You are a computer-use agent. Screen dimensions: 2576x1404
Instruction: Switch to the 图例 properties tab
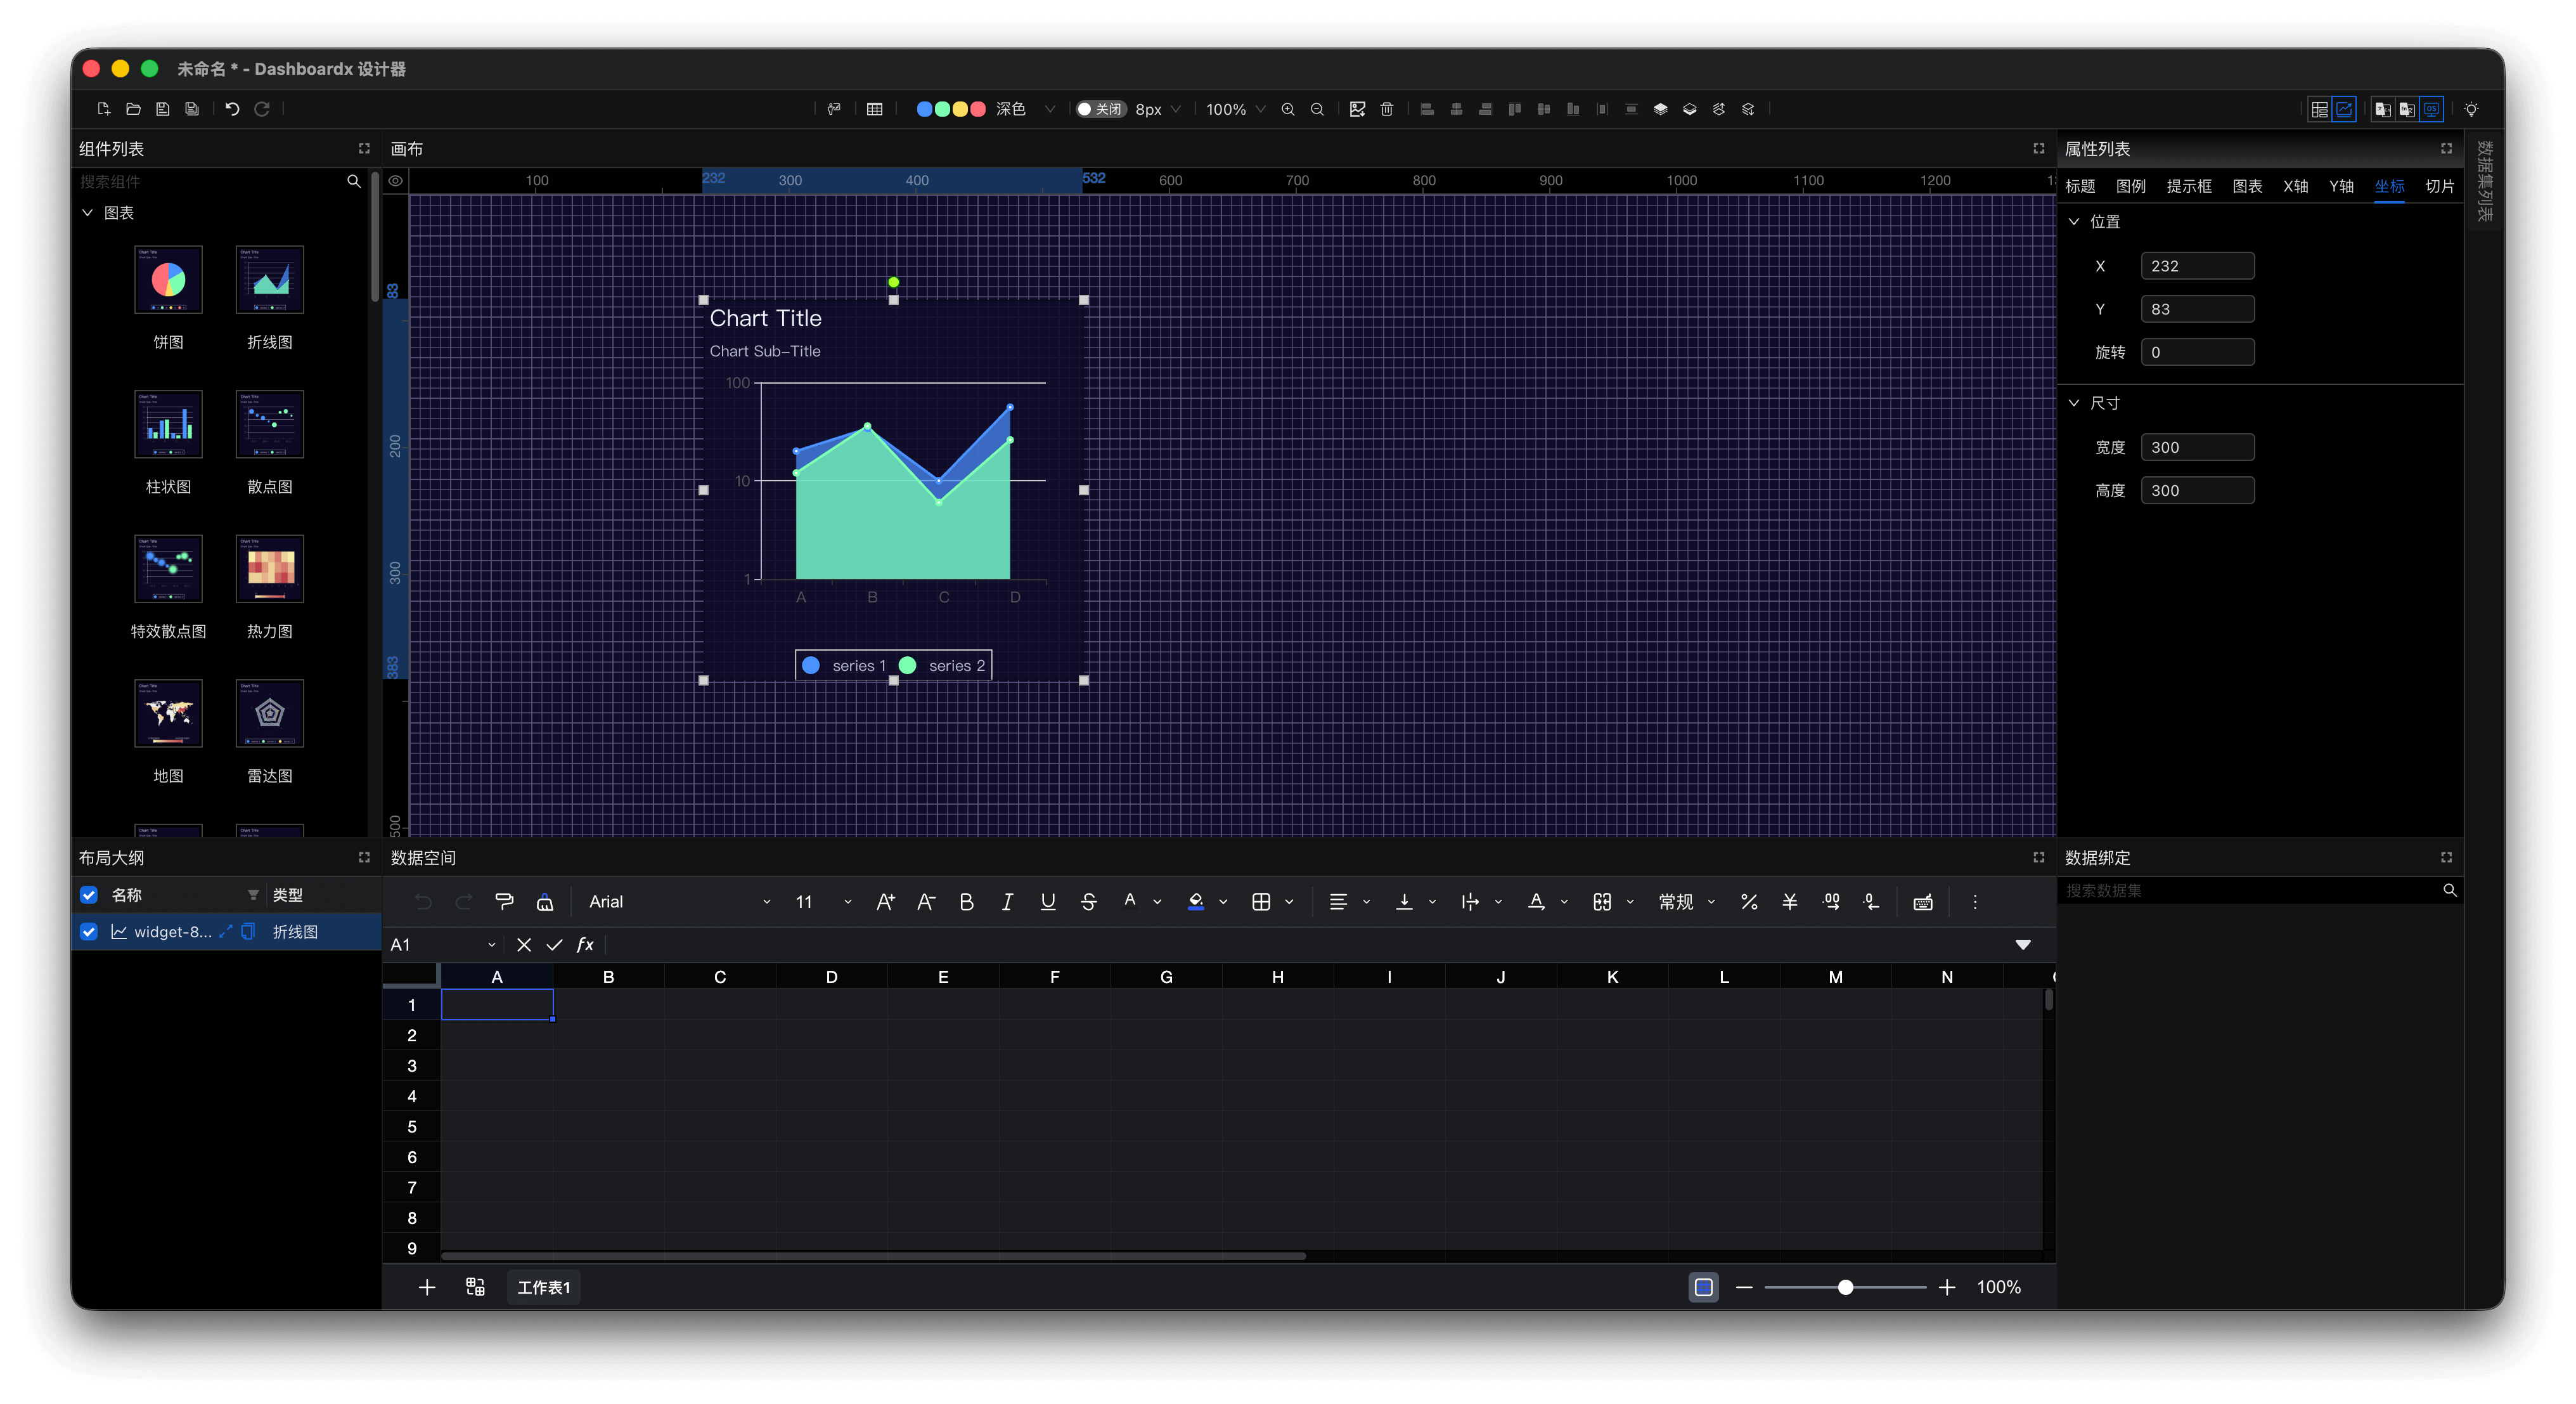tap(2131, 186)
